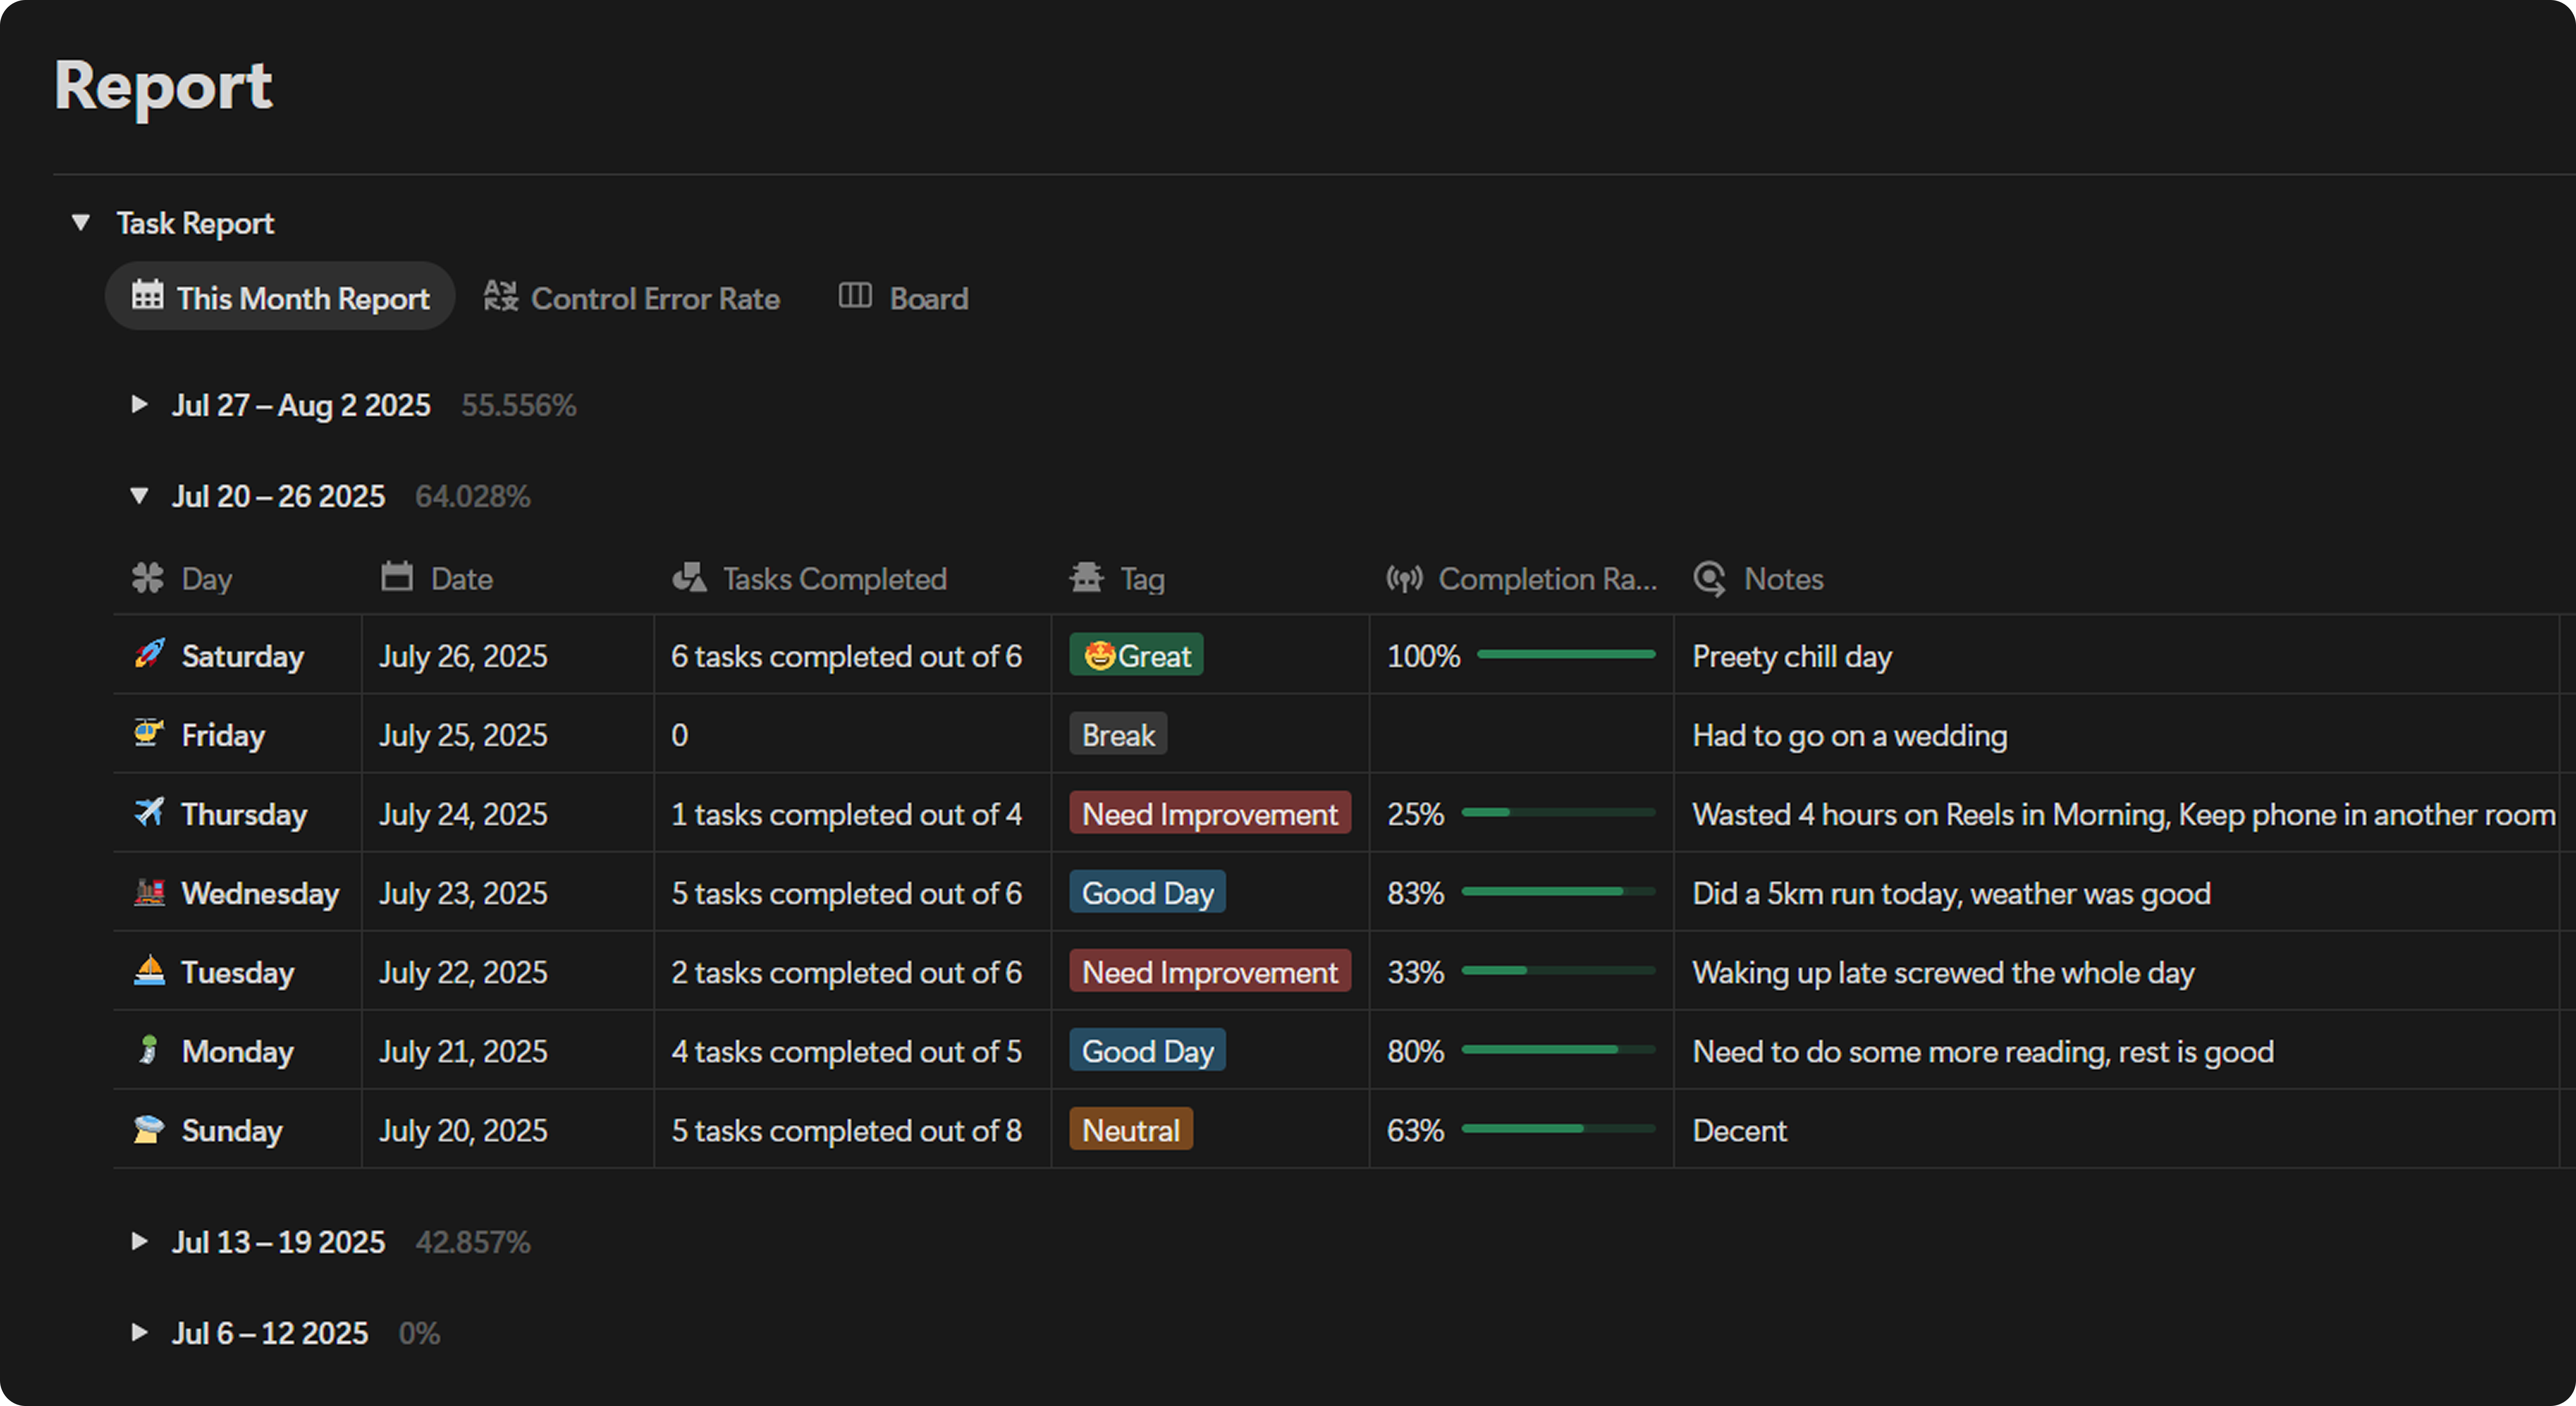Open the Wednesday page title
The image size is (2576, 1406).
[260, 893]
